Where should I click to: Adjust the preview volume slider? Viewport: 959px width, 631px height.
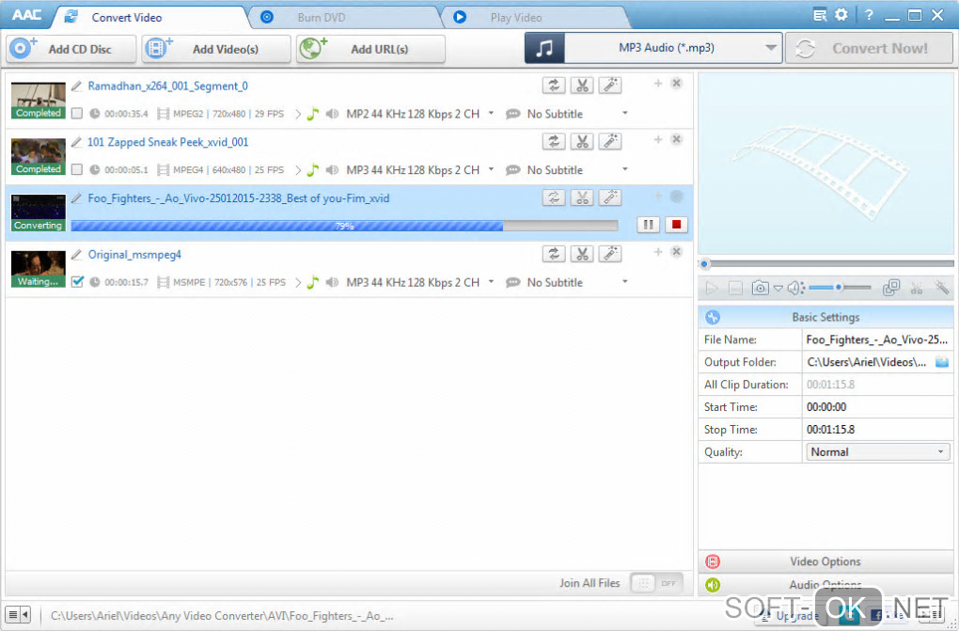click(839, 288)
